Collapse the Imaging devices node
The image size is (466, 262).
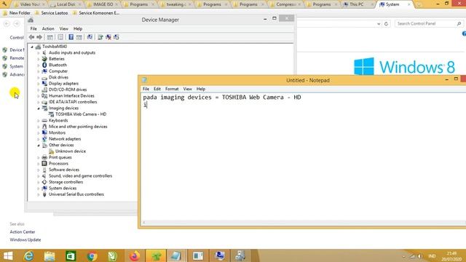[x=39, y=108]
